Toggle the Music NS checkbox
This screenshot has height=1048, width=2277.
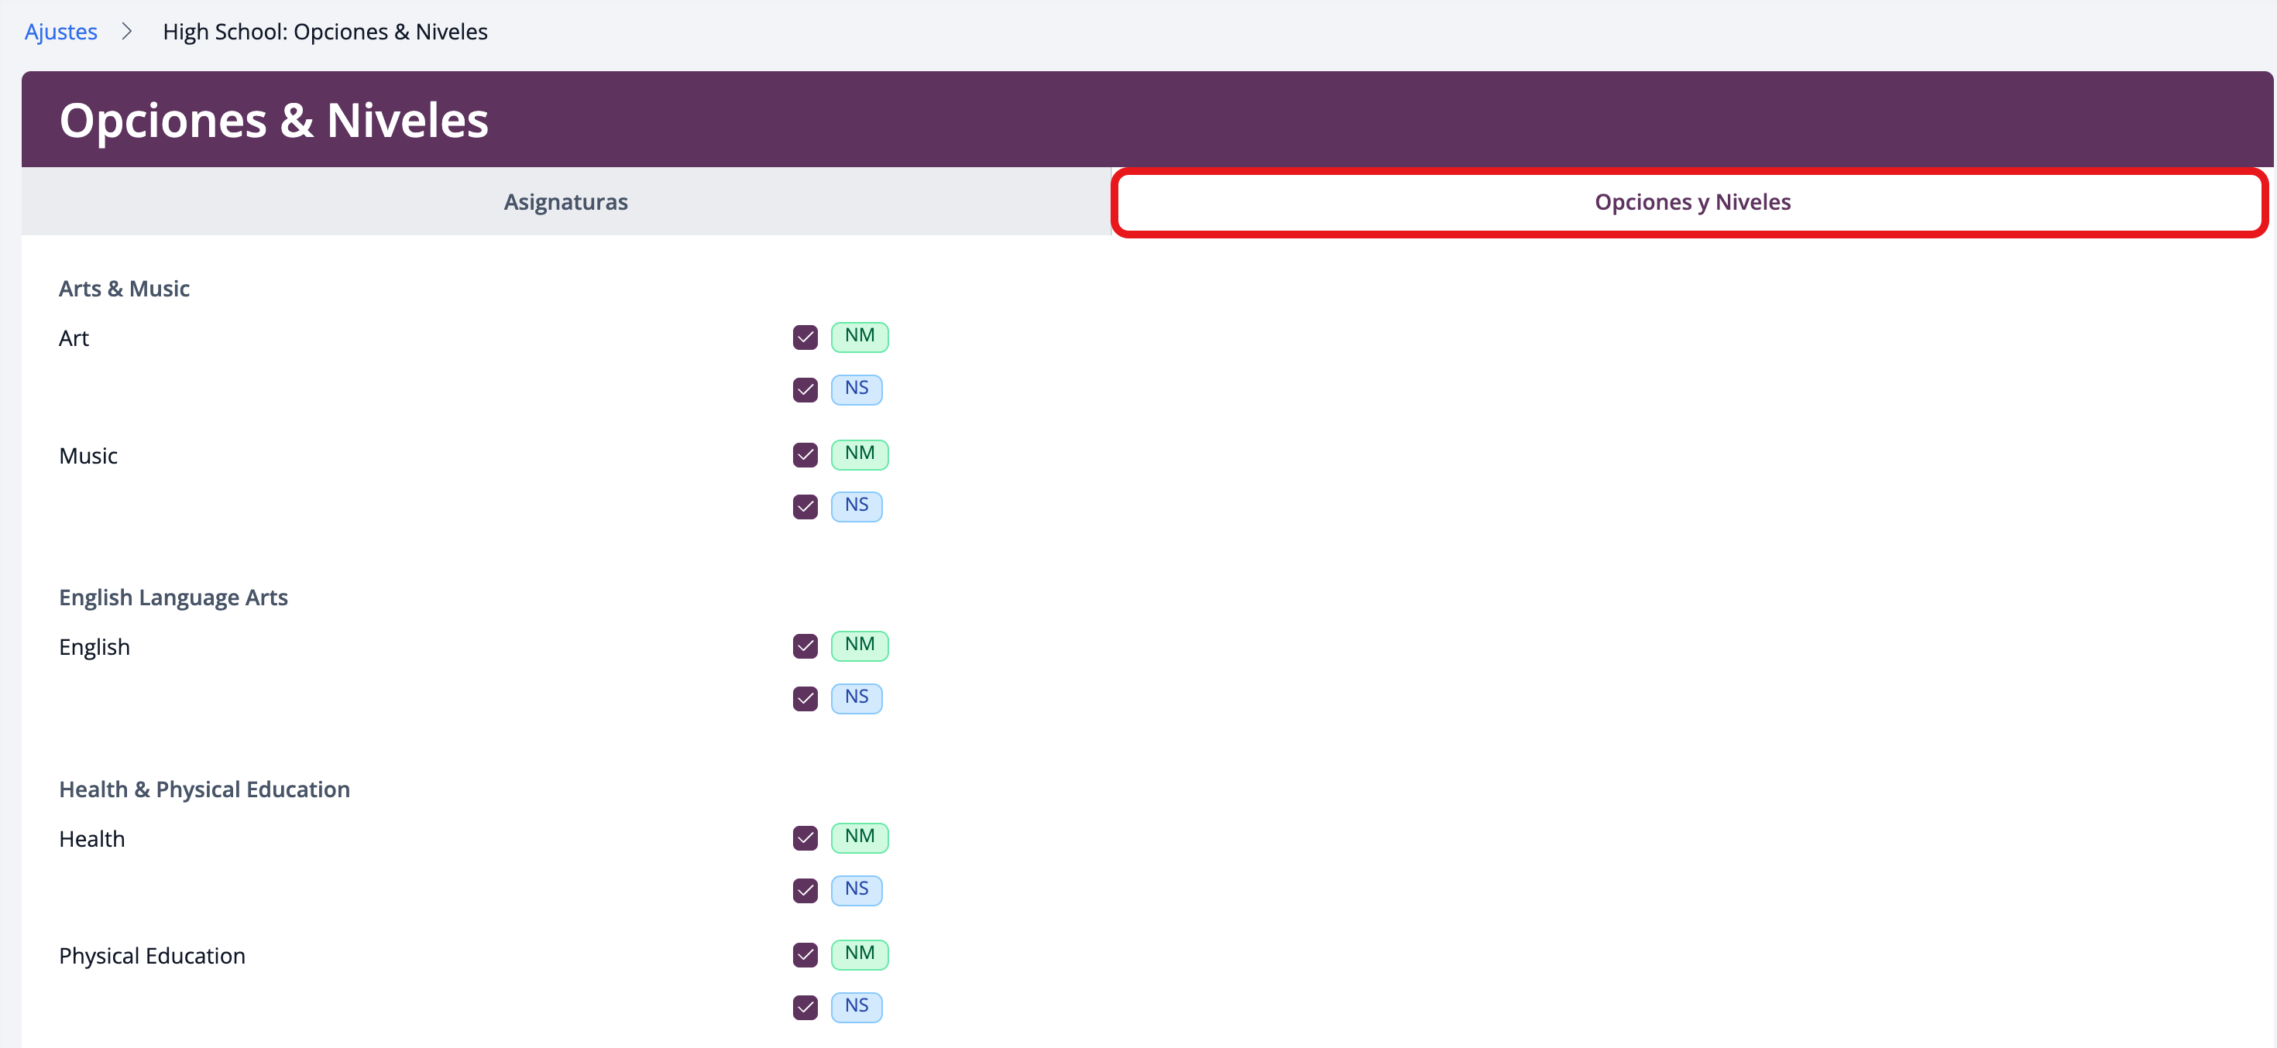pos(805,507)
